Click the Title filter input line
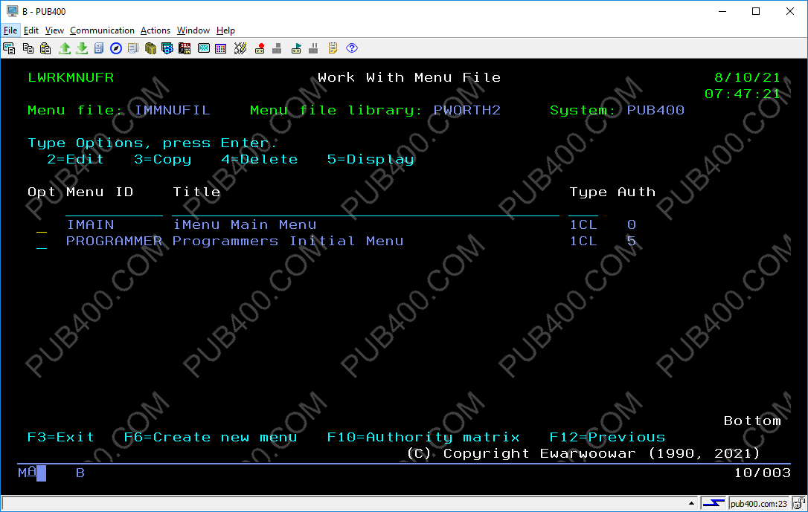808x512 pixels. (365, 210)
